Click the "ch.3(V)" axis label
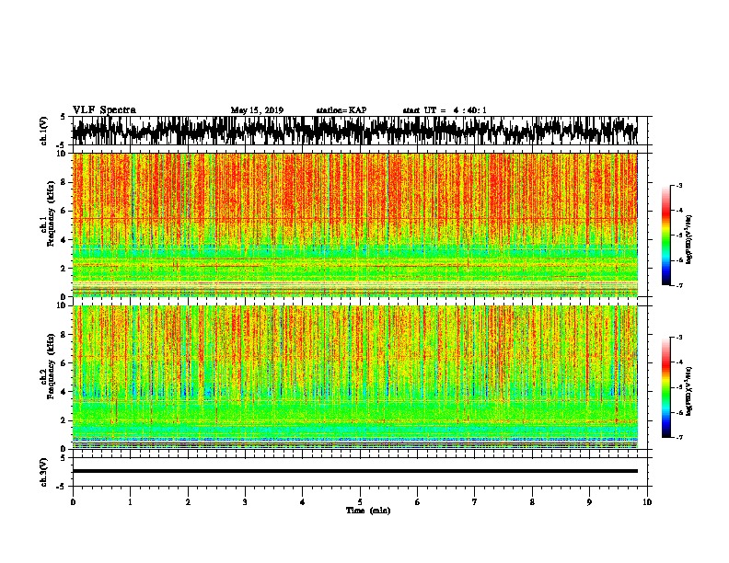Viewport: 729px width, 563px height. tap(43, 473)
